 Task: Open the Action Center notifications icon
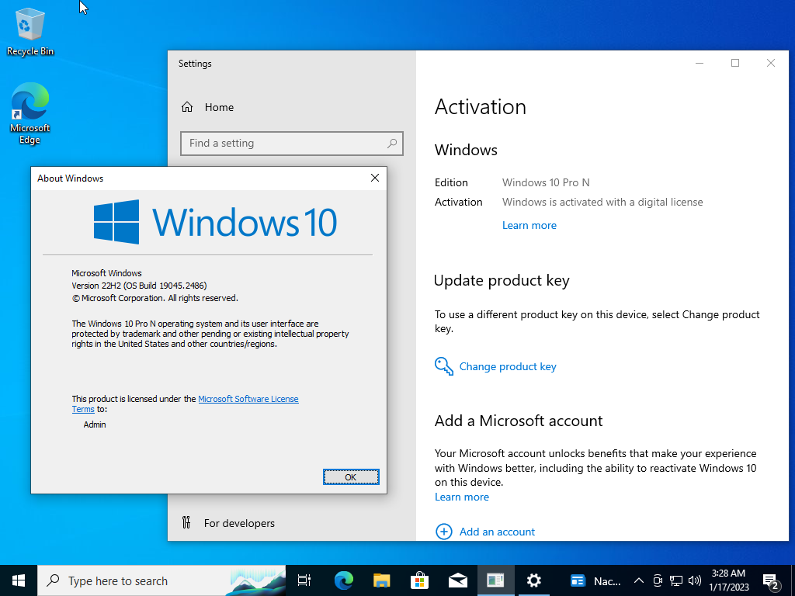click(x=771, y=580)
